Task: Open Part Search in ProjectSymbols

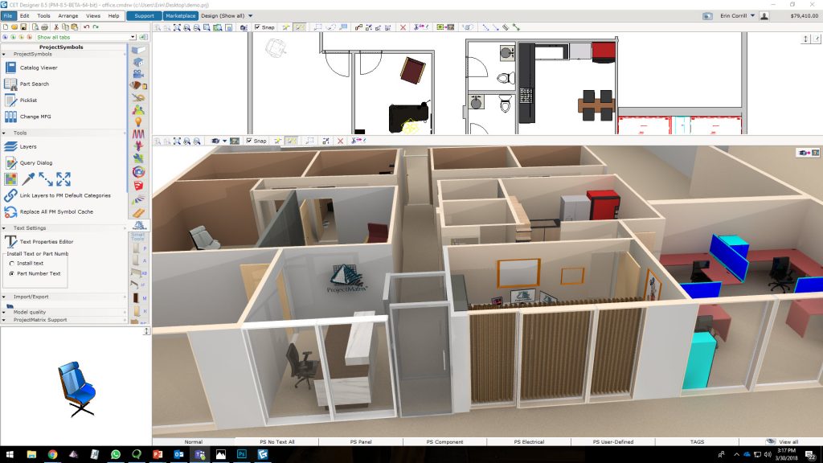Action: [34, 84]
